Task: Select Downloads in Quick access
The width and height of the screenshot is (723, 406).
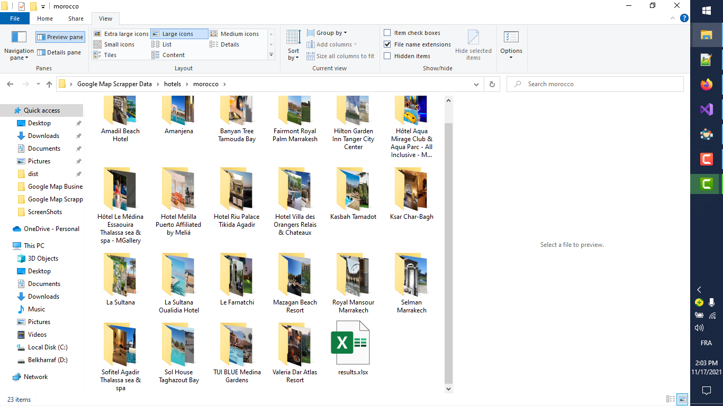Action: [43, 136]
